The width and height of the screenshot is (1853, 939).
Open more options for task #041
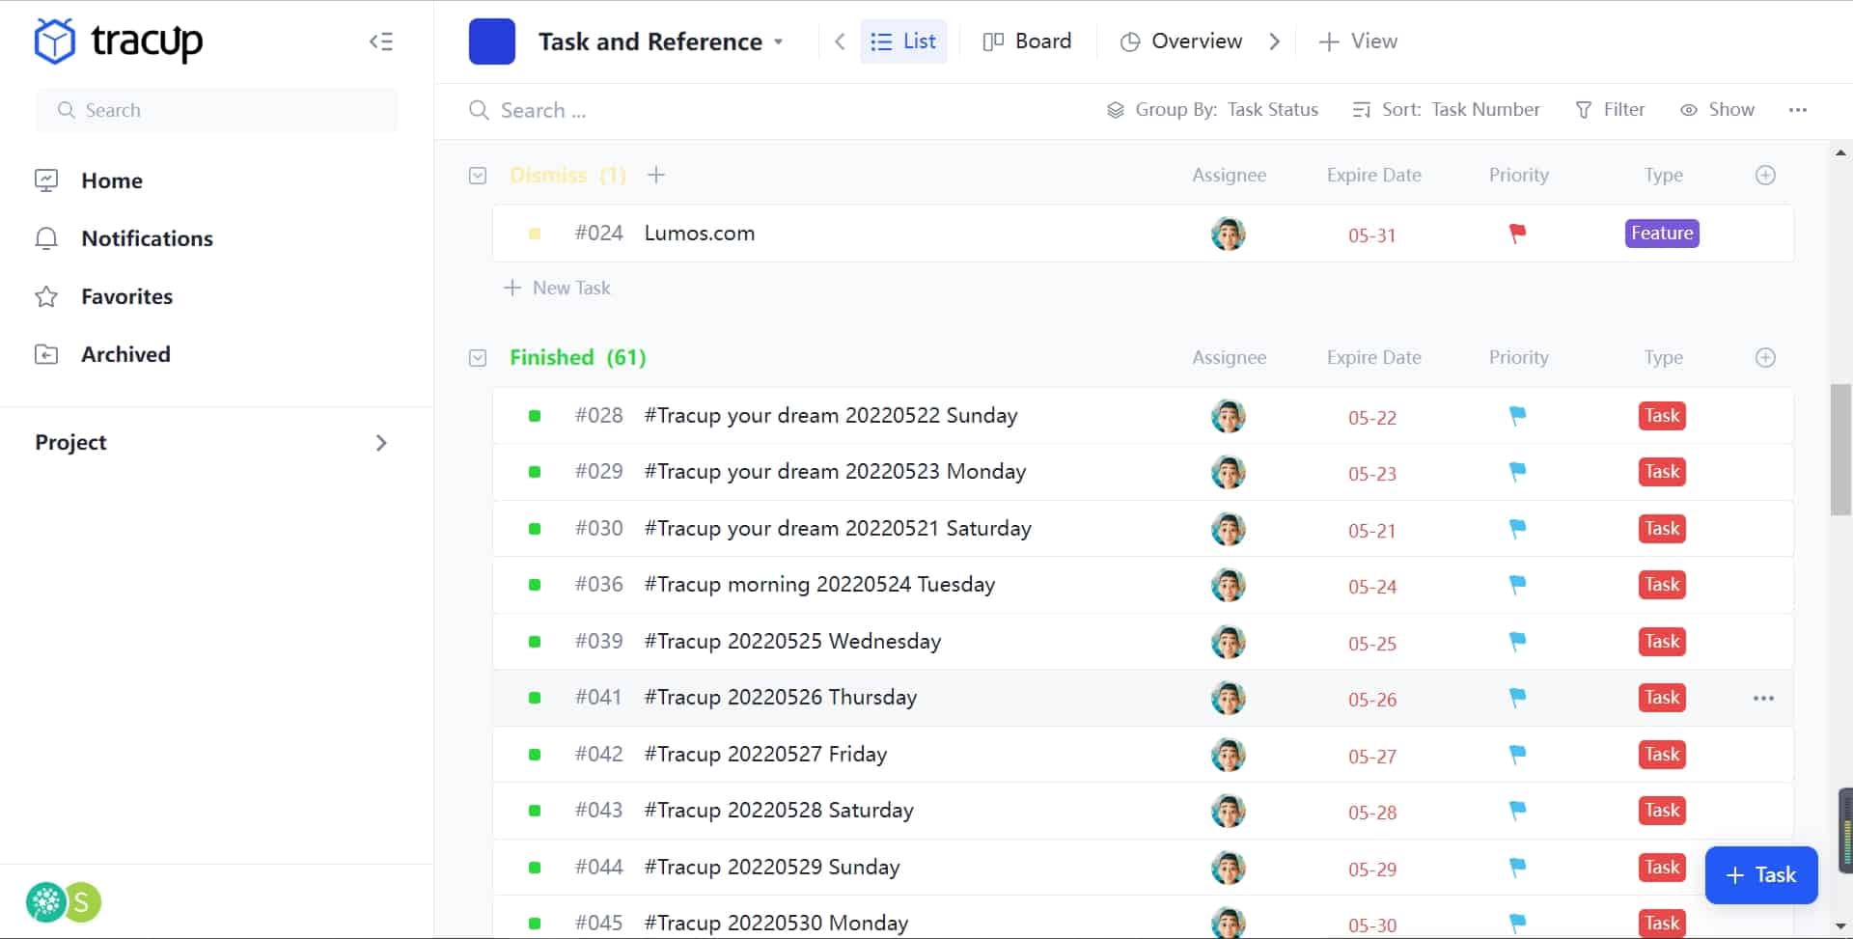tap(1762, 698)
